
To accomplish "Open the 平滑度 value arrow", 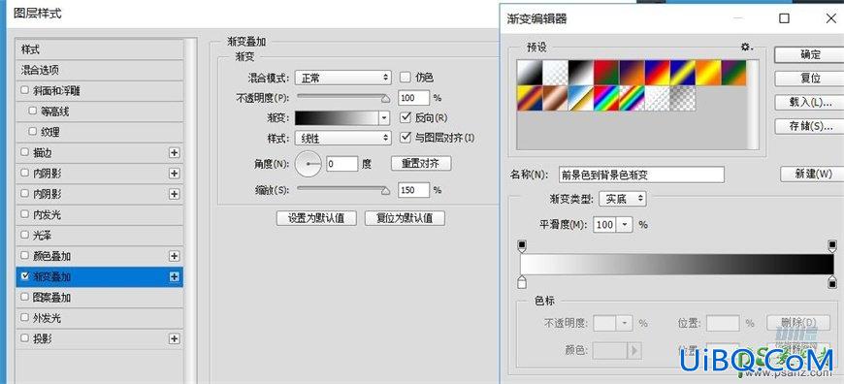I will point(625,224).
